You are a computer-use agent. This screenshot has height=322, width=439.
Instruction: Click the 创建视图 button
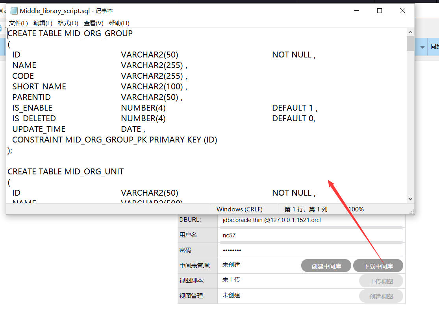(x=381, y=296)
